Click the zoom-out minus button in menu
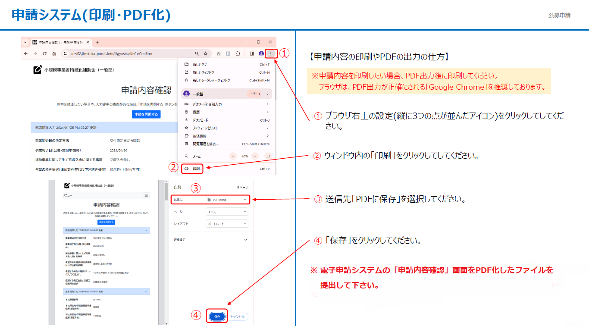The image size is (589, 326). click(233, 156)
